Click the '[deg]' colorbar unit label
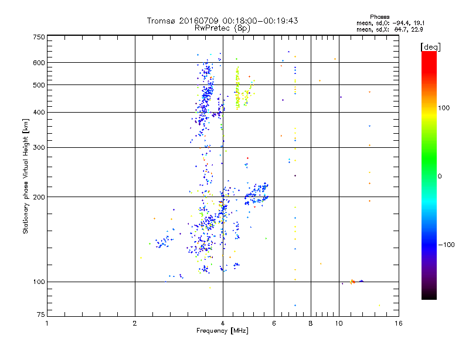Screen dimensions: 469x352 [x=430, y=47]
